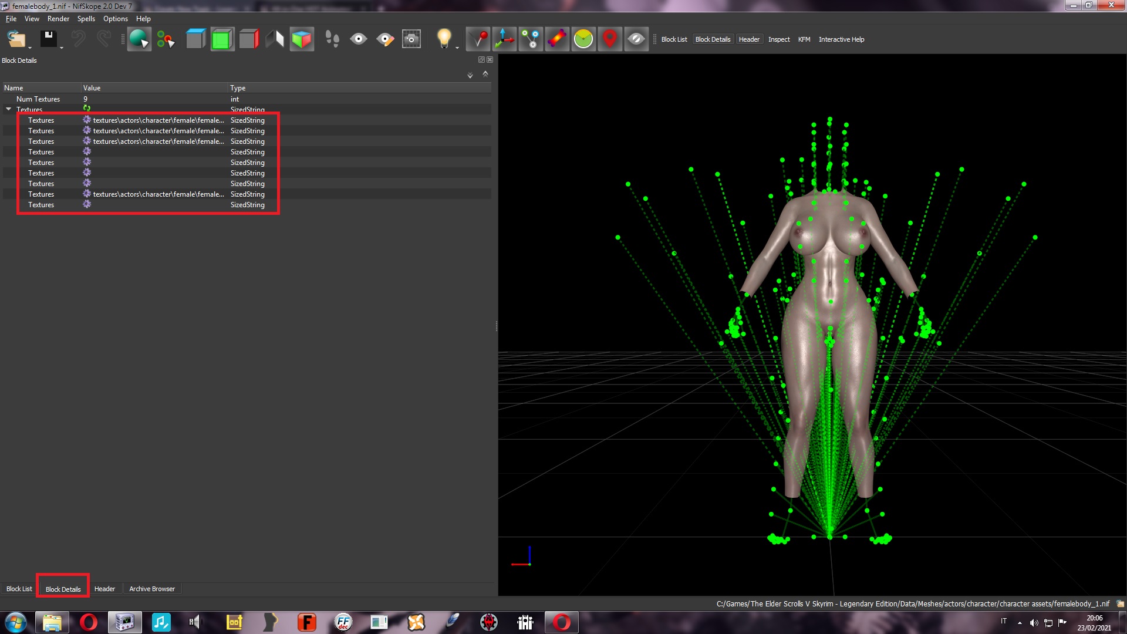Click the Interactive Help toolbar button
This screenshot has height=634, width=1127.
(841, 39)
